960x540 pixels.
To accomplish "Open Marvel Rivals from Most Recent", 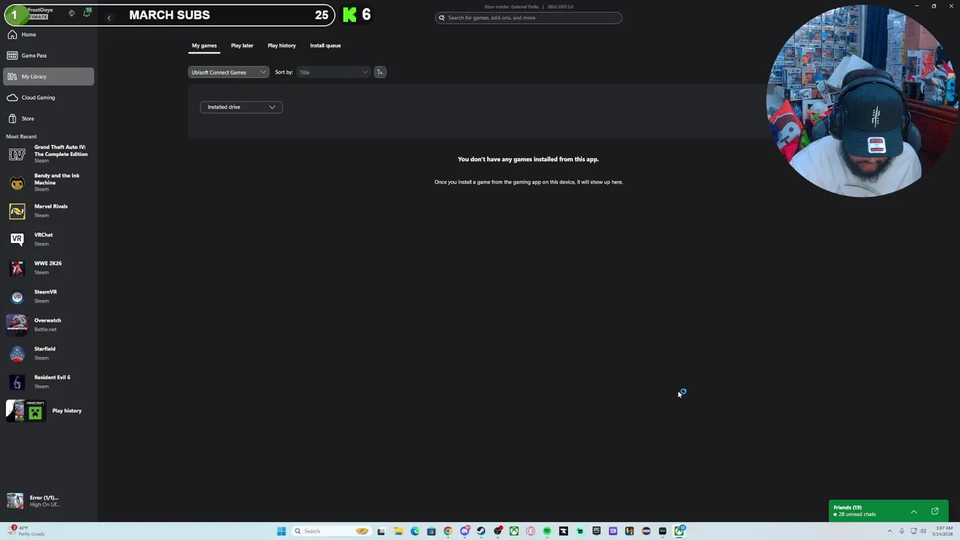I will tap(48, 211).
